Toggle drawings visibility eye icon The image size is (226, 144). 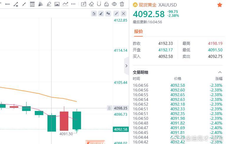point(114,4)
